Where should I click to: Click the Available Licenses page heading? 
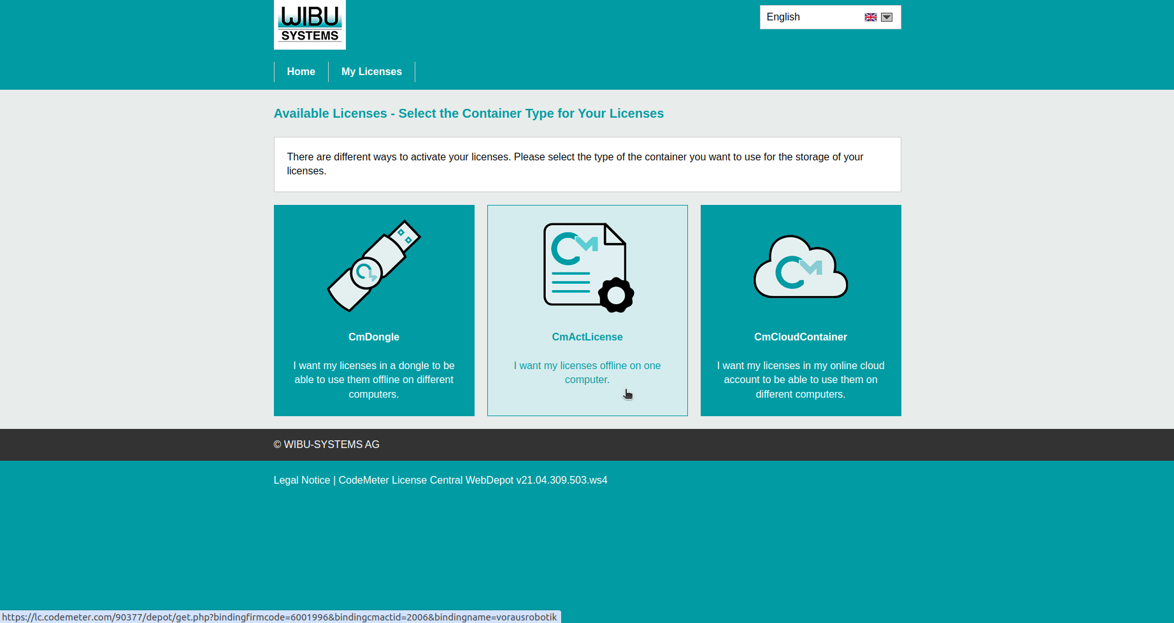point(469,114)
